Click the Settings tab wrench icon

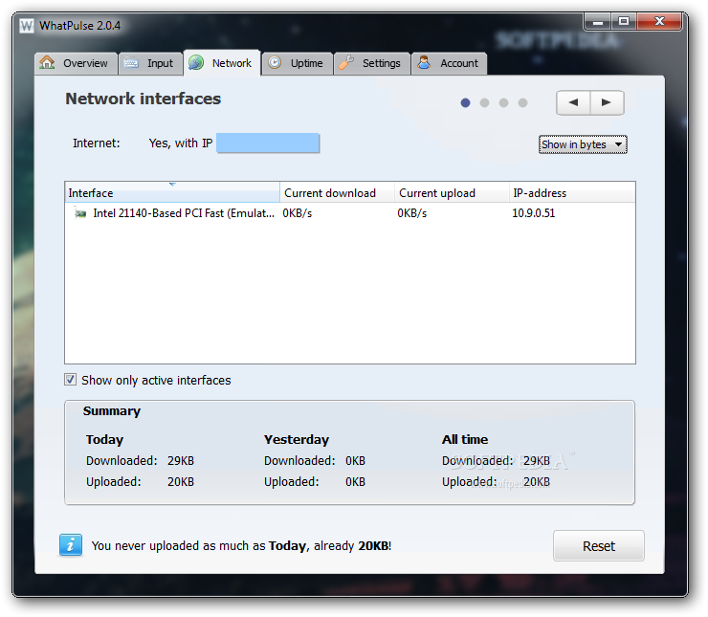(x=346, y=62)
